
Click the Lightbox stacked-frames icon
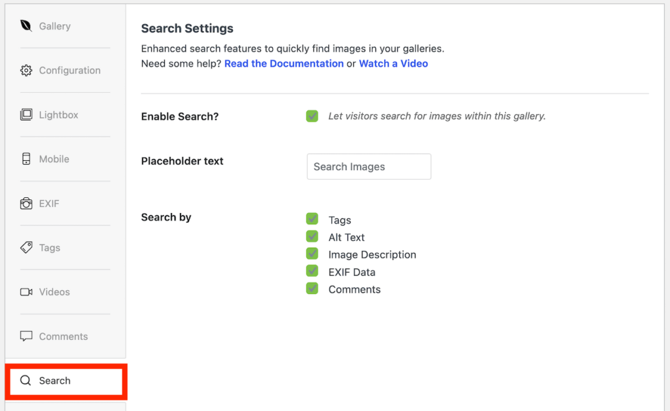pyautogui.click(x=26, y=115)
